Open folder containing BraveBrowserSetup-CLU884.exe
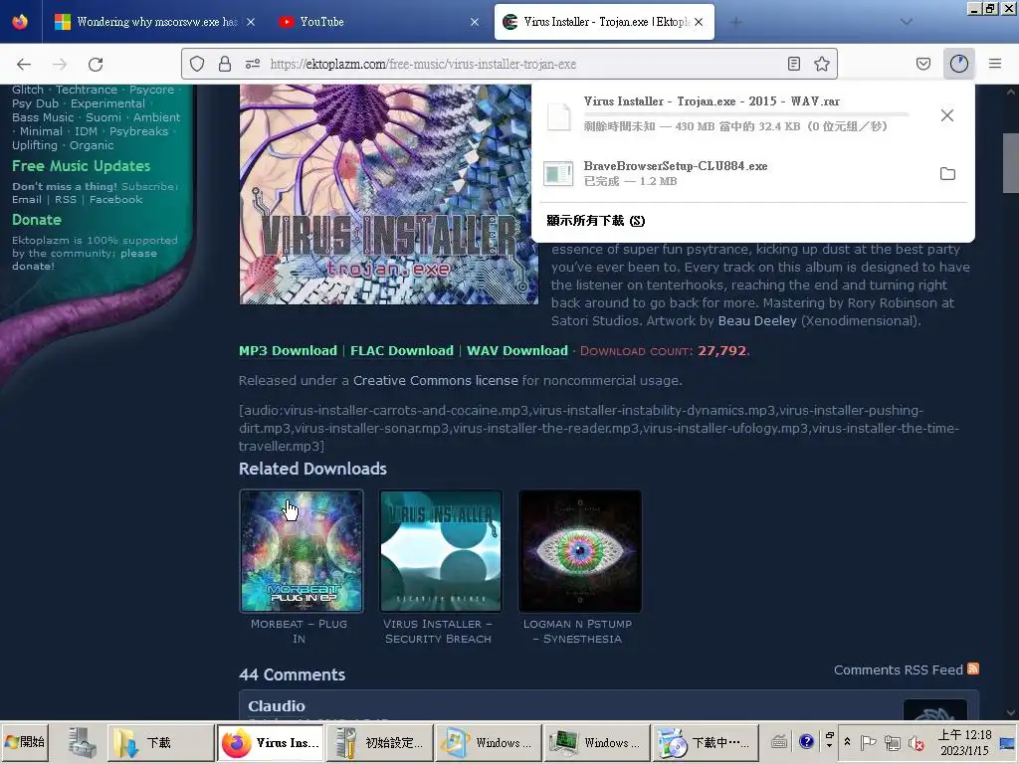Screen dimensions: 1019x764 pos(947,173)
